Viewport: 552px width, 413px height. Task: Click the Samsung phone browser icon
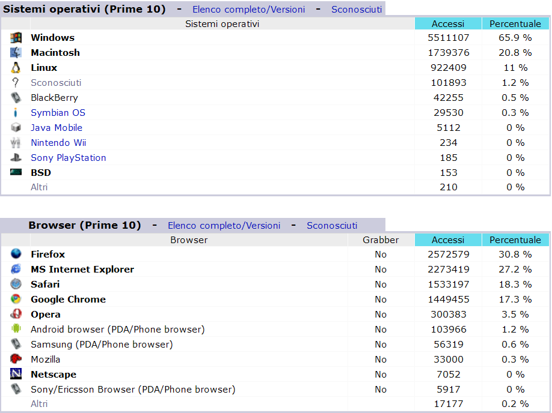click(16, 344)
